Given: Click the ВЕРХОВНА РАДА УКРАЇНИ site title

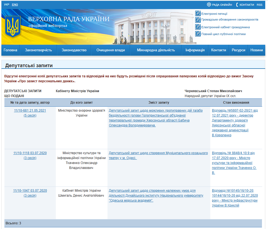Looking at the screenshot, I should (x=69, y=19).
